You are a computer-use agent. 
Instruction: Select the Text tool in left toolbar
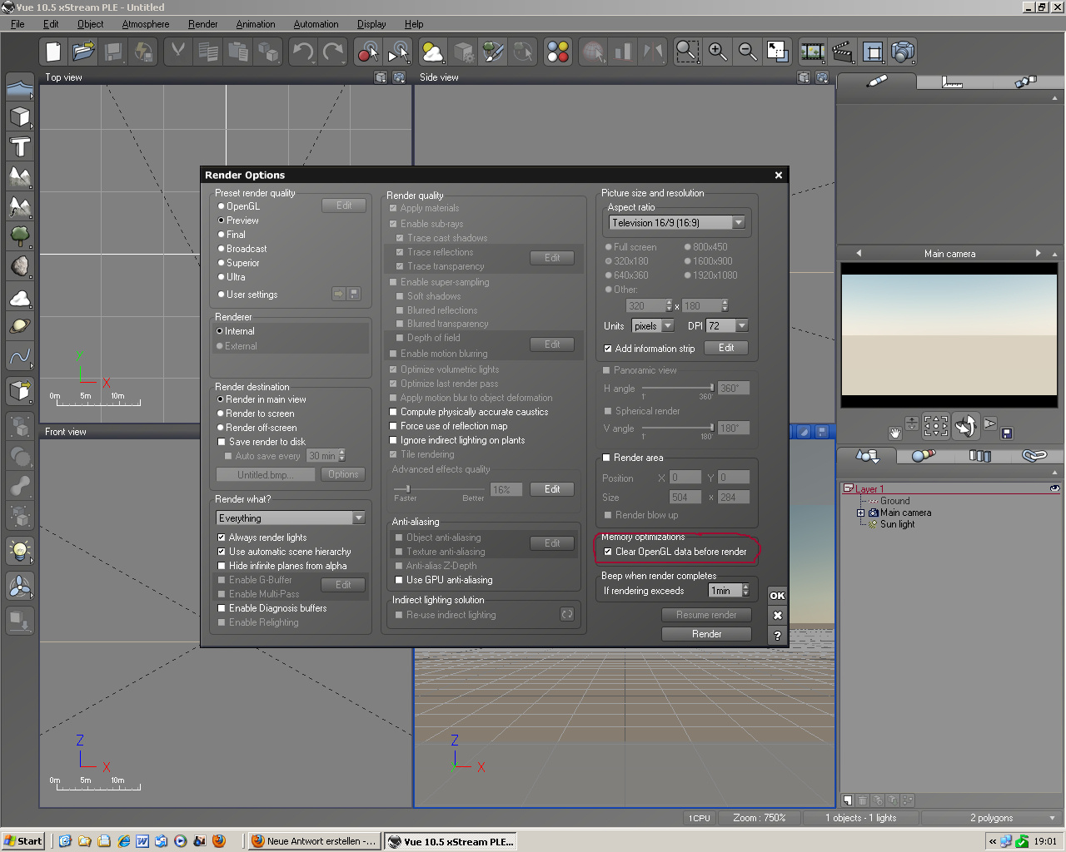click(x=20, y=147)
